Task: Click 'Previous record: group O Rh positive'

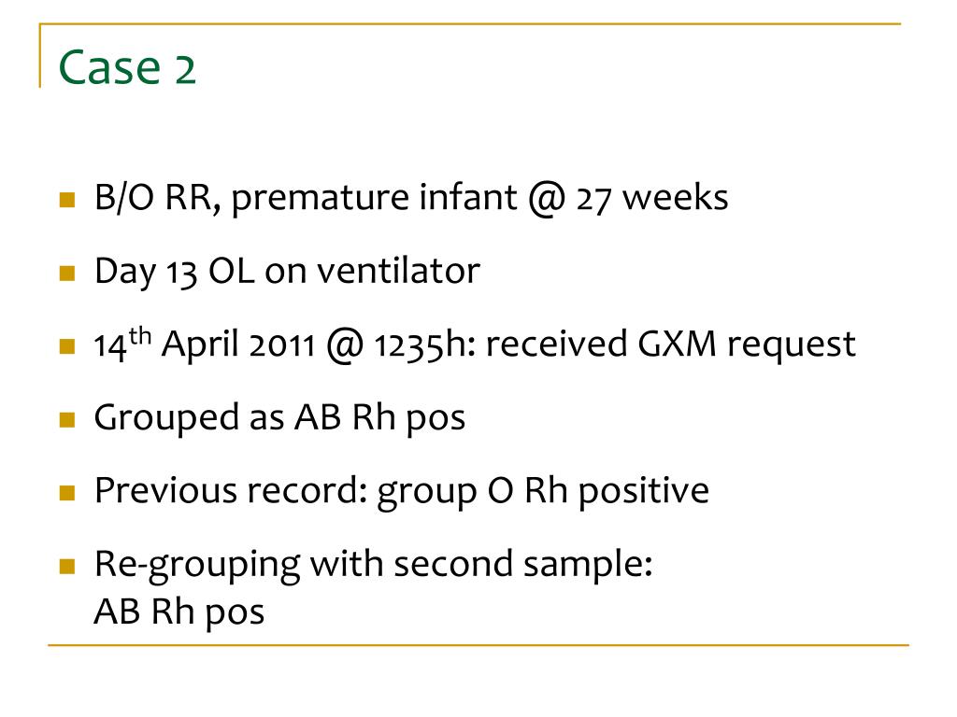Action: coord(402,491)
